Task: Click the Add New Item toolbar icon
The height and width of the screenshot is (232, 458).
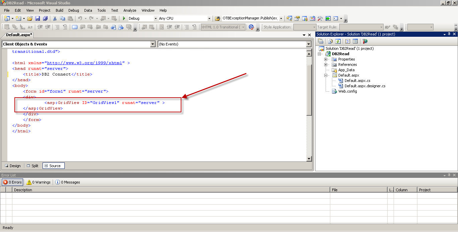Action: coord(18,18)
